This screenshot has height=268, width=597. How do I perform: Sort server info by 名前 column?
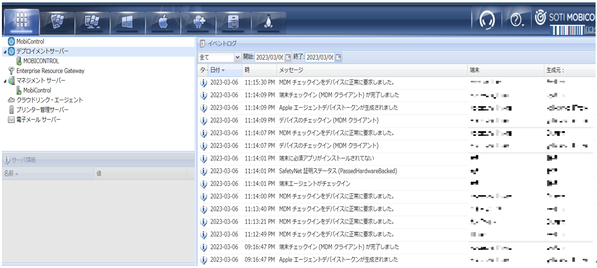(48, 174)
